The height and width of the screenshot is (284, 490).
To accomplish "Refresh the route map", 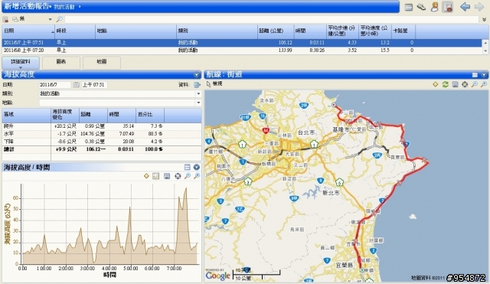I will click(x=445, y=84).
